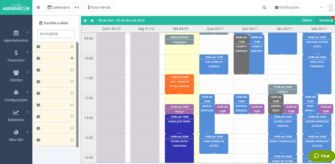
Task: Click the Super Agendador logo
Action: [16, 7]
